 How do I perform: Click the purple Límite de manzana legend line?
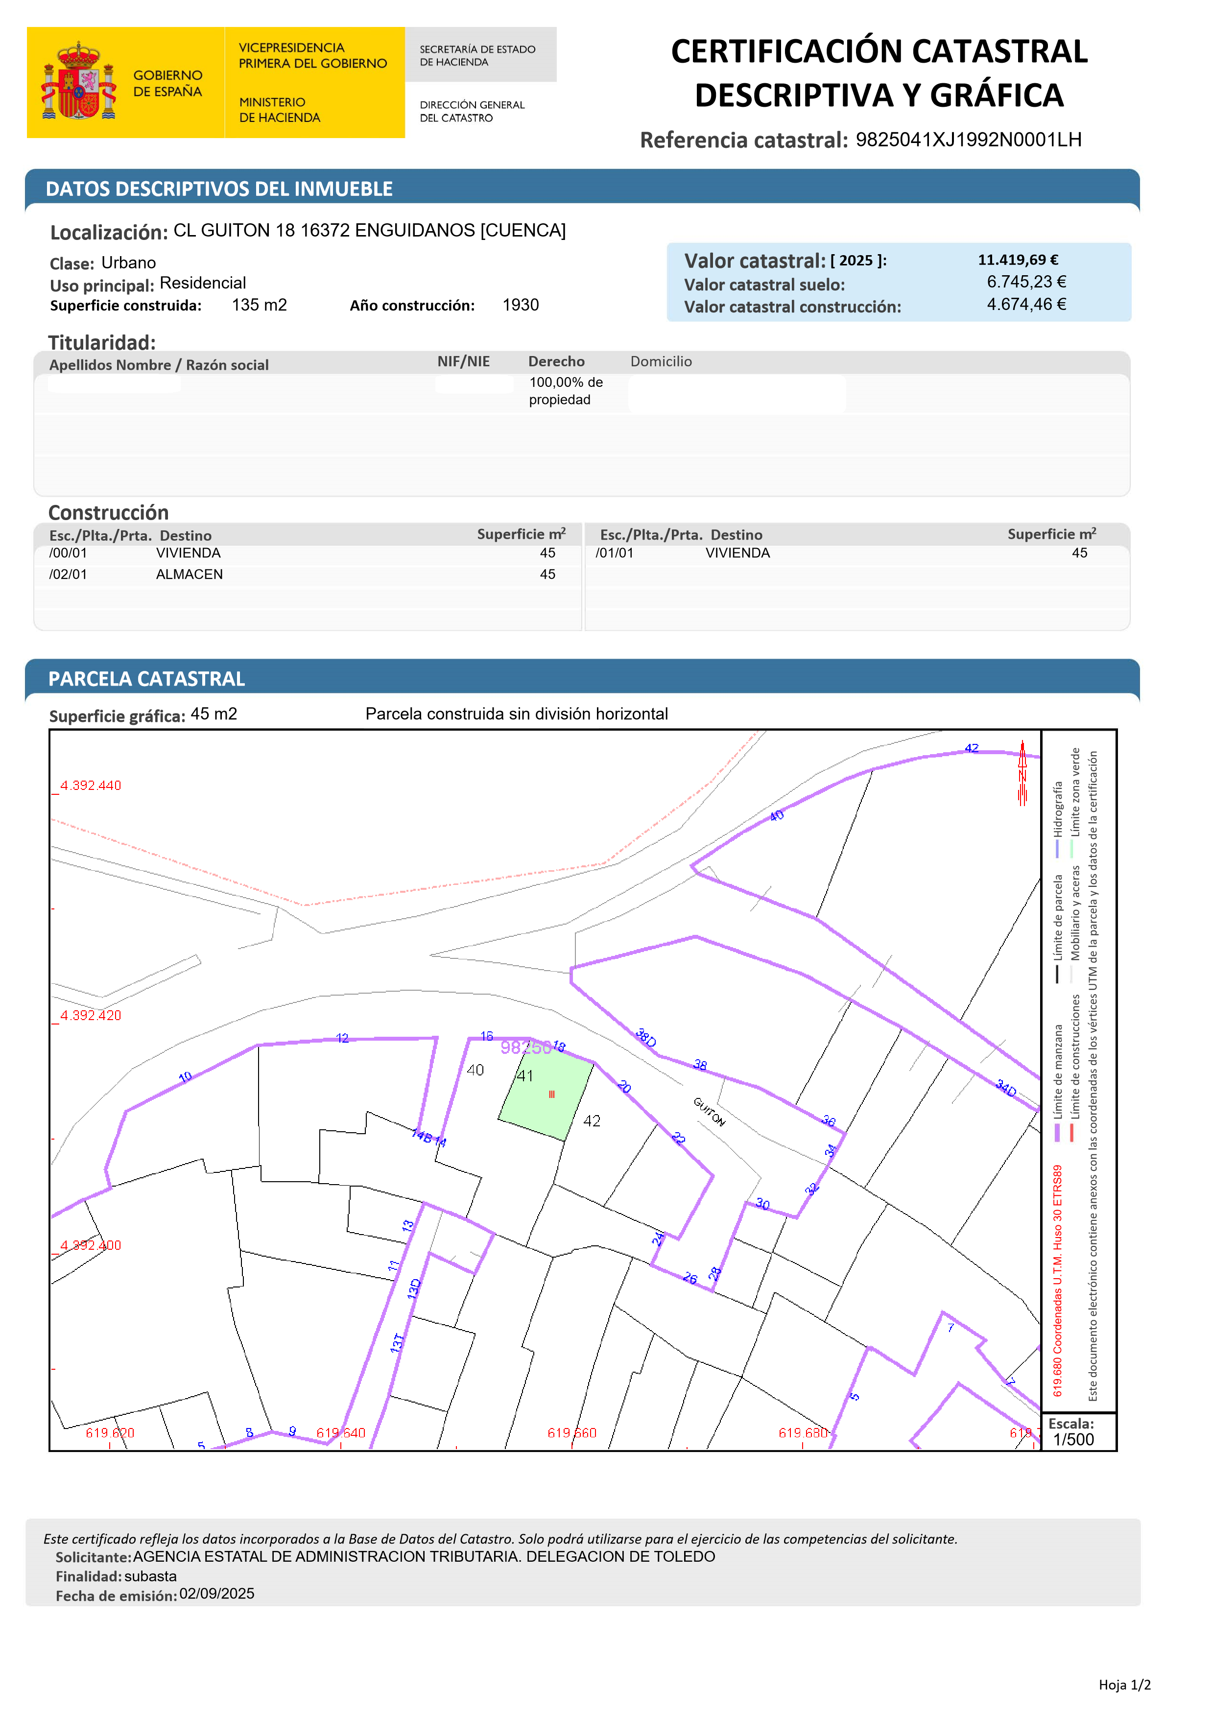(x=1057, y=1132)
